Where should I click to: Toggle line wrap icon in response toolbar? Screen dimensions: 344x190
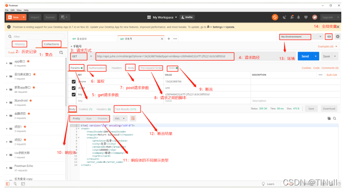click(x=133, y=119)
